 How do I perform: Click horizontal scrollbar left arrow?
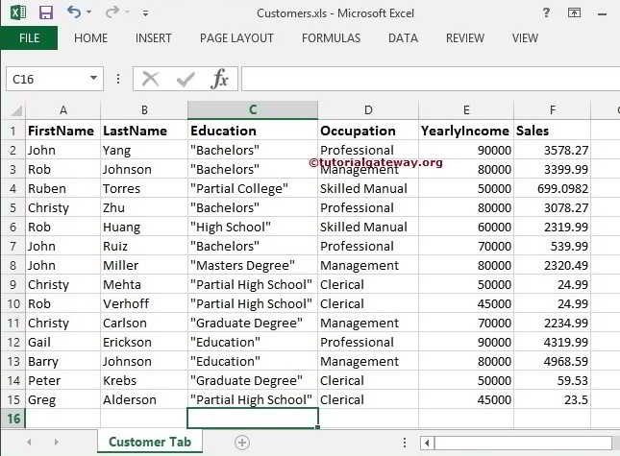click(427, 443)
